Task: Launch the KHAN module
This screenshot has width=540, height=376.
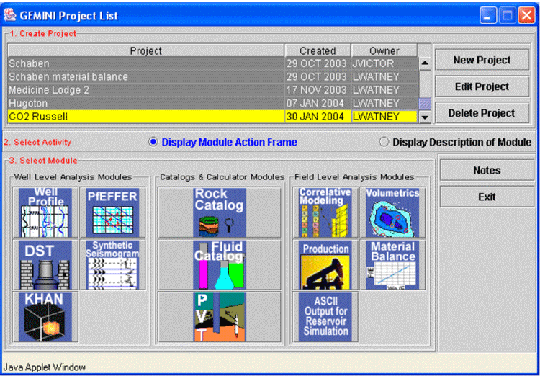Action: [45, 317]
